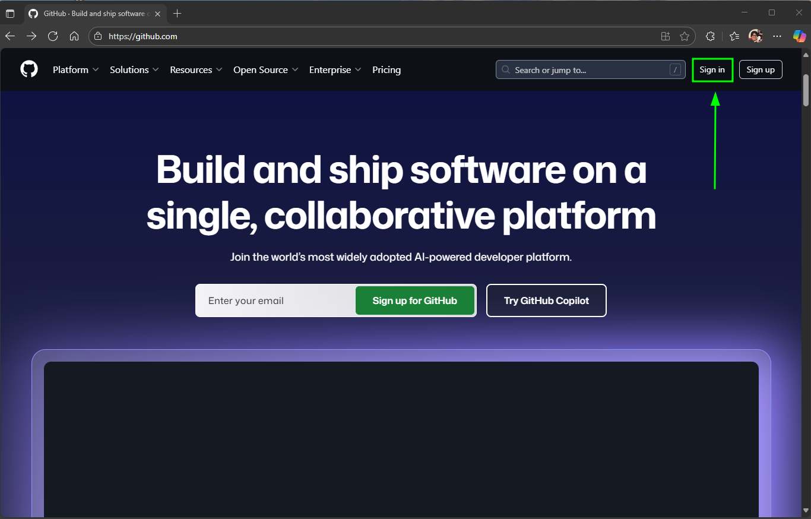
Task: Refresh the page with the reload icon
Action: 53,36
